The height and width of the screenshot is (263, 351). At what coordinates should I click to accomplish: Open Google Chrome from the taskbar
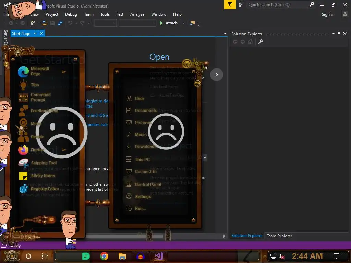click(104, 256)
